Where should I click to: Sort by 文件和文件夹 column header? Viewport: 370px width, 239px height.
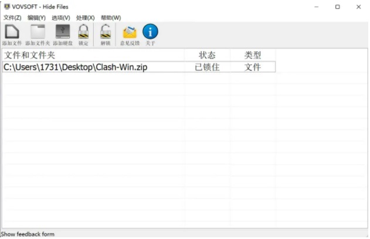93,55
